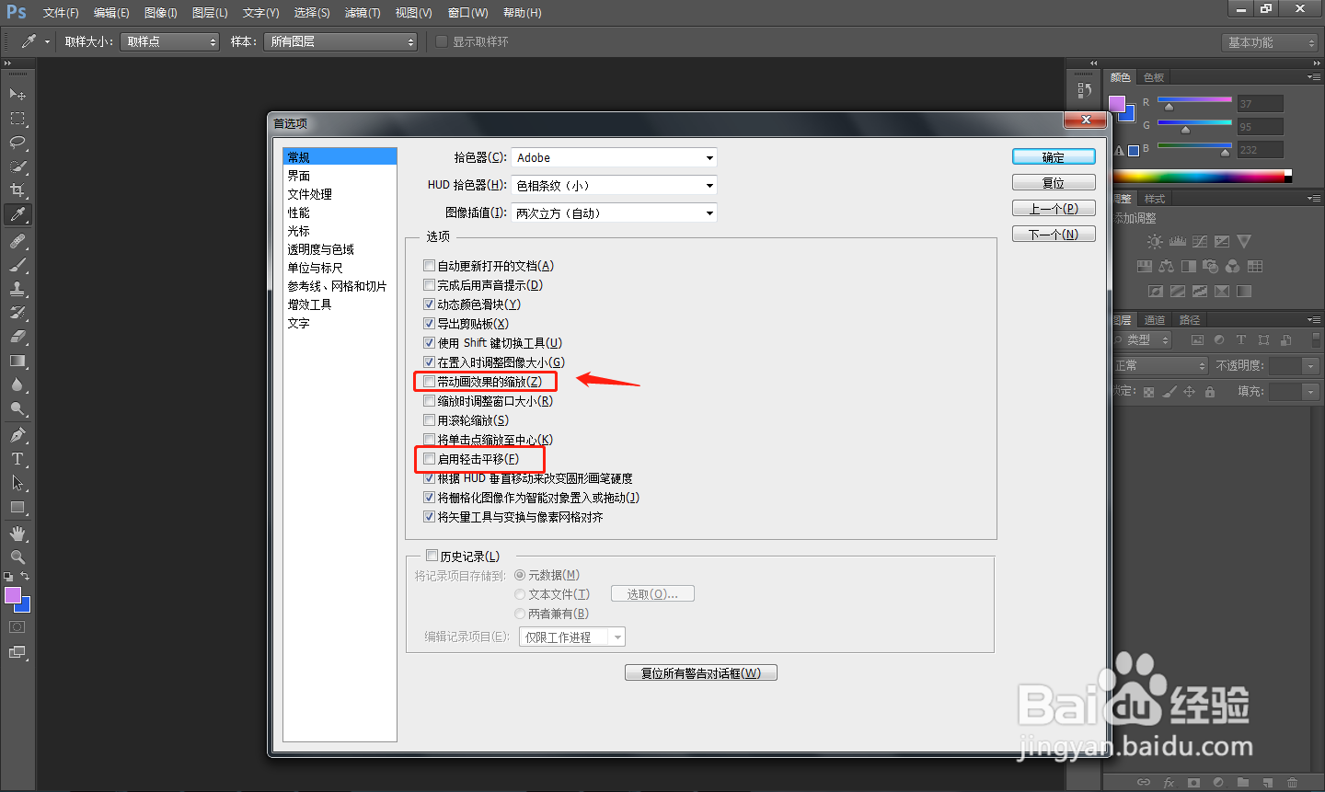
Task: Open the 滤镜 menu
Action: coord(363,13)
